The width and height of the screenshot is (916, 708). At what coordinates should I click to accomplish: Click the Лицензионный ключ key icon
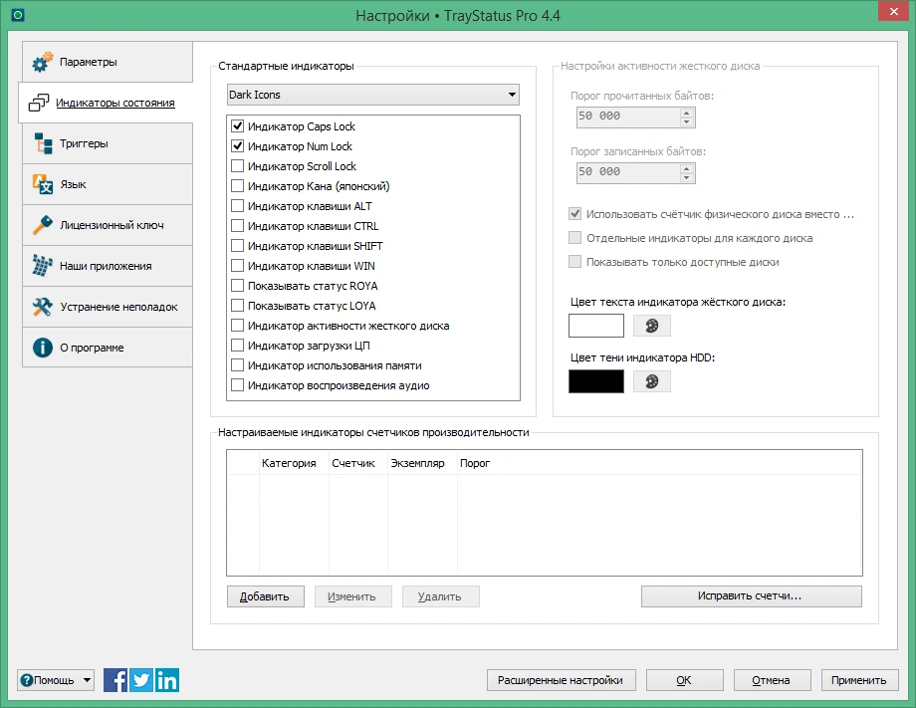(43, 225)
